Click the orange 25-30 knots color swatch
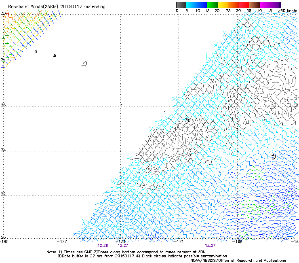The image size is (299, 263). [234, 5]
